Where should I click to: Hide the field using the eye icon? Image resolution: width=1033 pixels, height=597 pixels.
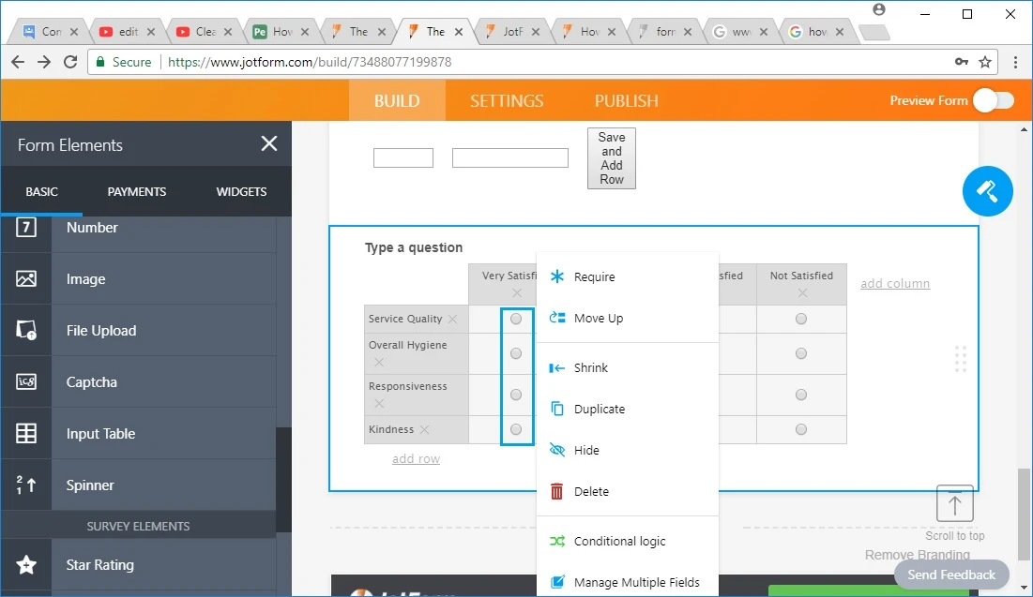pos(585,450)
